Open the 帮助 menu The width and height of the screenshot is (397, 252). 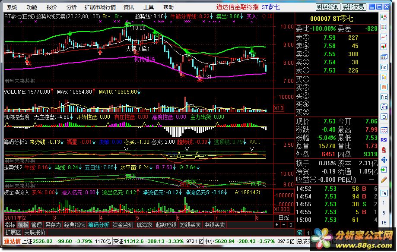coord(168,7)
